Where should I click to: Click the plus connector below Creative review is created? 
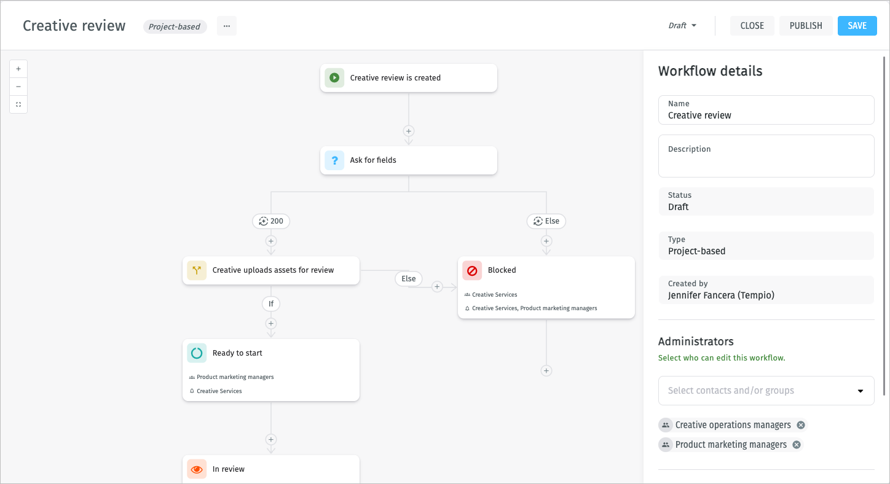coord(408,131)
